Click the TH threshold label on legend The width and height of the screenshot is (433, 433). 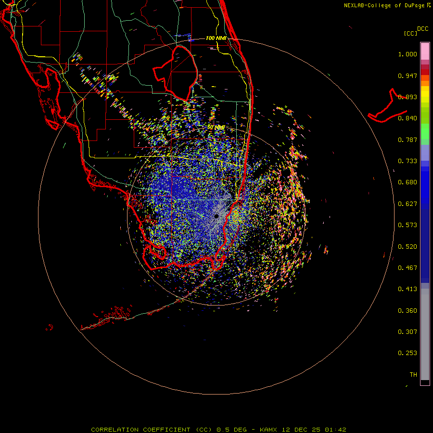tap(413, 375)
